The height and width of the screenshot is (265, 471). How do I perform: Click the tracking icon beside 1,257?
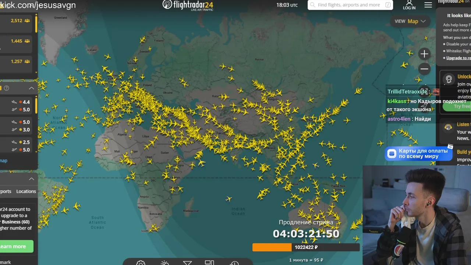pos(27,61)
